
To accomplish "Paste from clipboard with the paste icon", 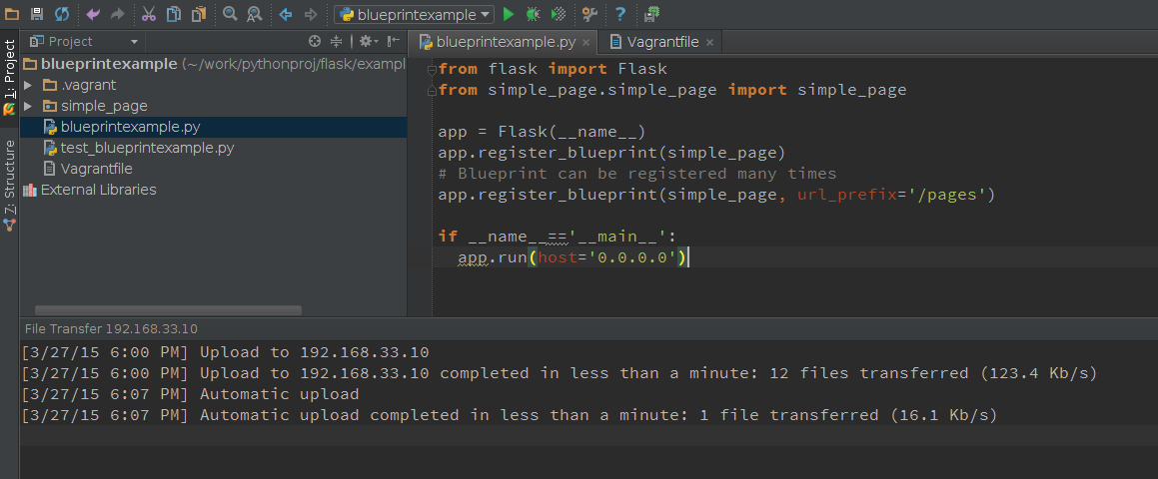I will pyautogui.click(x=199, y=14).
